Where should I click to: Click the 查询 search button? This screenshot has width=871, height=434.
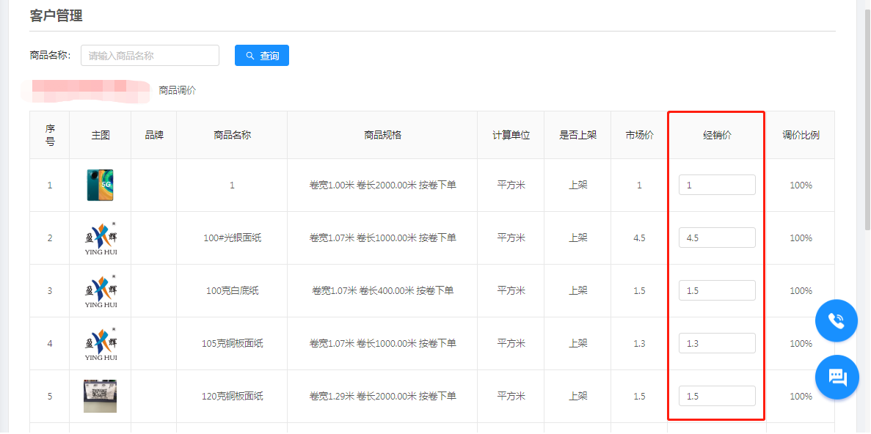262,56
